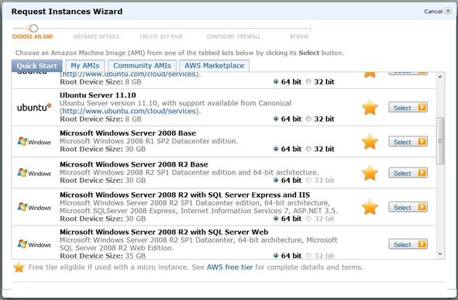The height and width of the screenshot is (300, 458).
Task: Open the AWS free tier link
Action: tap(229, 267)
